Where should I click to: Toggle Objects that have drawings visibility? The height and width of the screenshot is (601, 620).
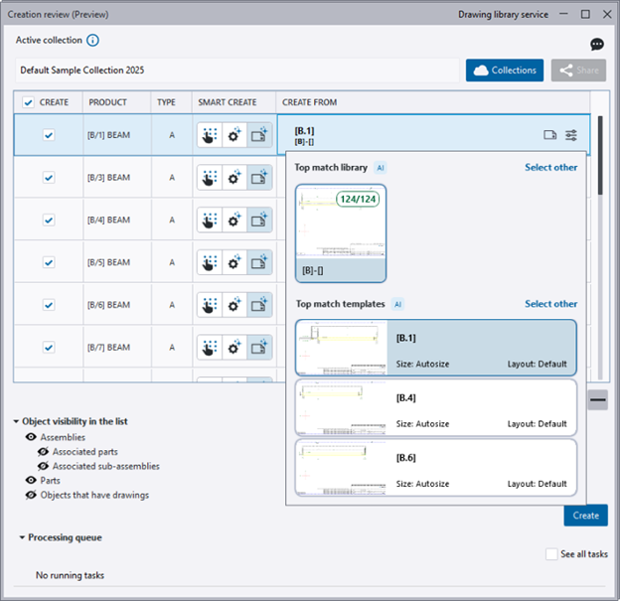click(31, 495)
